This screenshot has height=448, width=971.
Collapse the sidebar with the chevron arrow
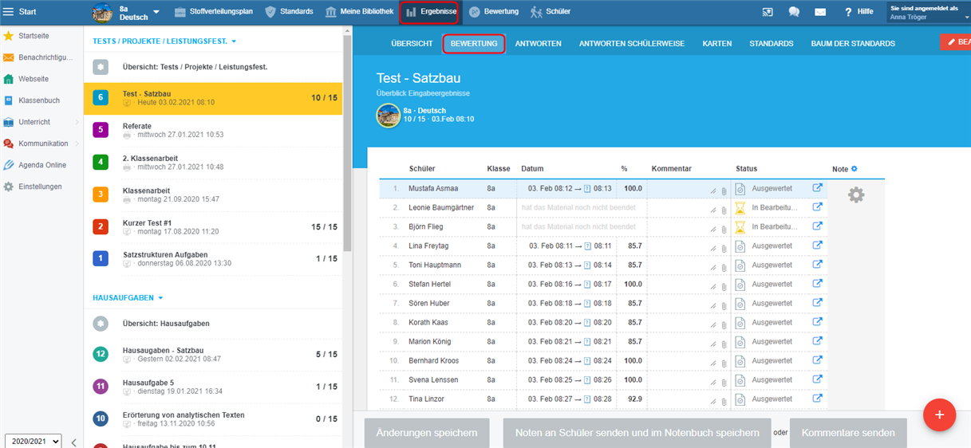73,442
